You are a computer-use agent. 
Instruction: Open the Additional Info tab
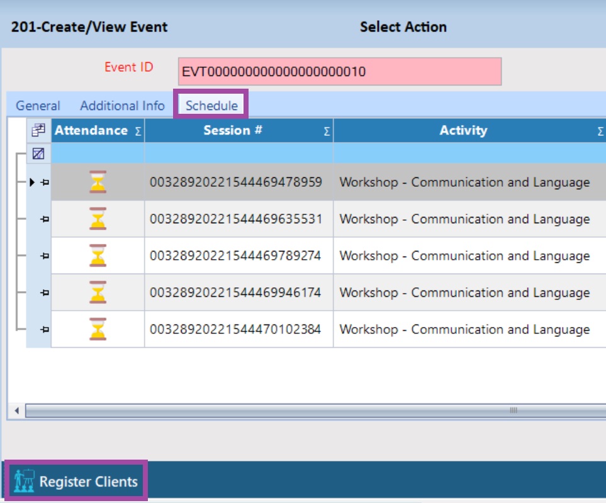coord(122,106)
